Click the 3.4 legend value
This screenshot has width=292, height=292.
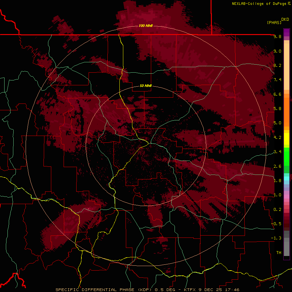pos(277,152)
